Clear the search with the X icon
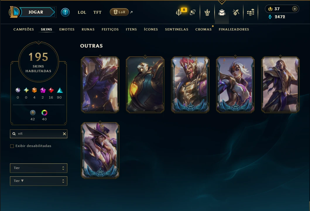310x211 pixels. [x=64, y=134]
